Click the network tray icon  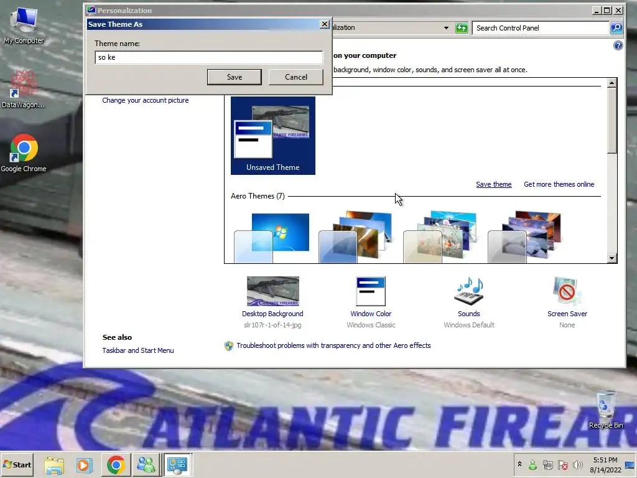547,464
